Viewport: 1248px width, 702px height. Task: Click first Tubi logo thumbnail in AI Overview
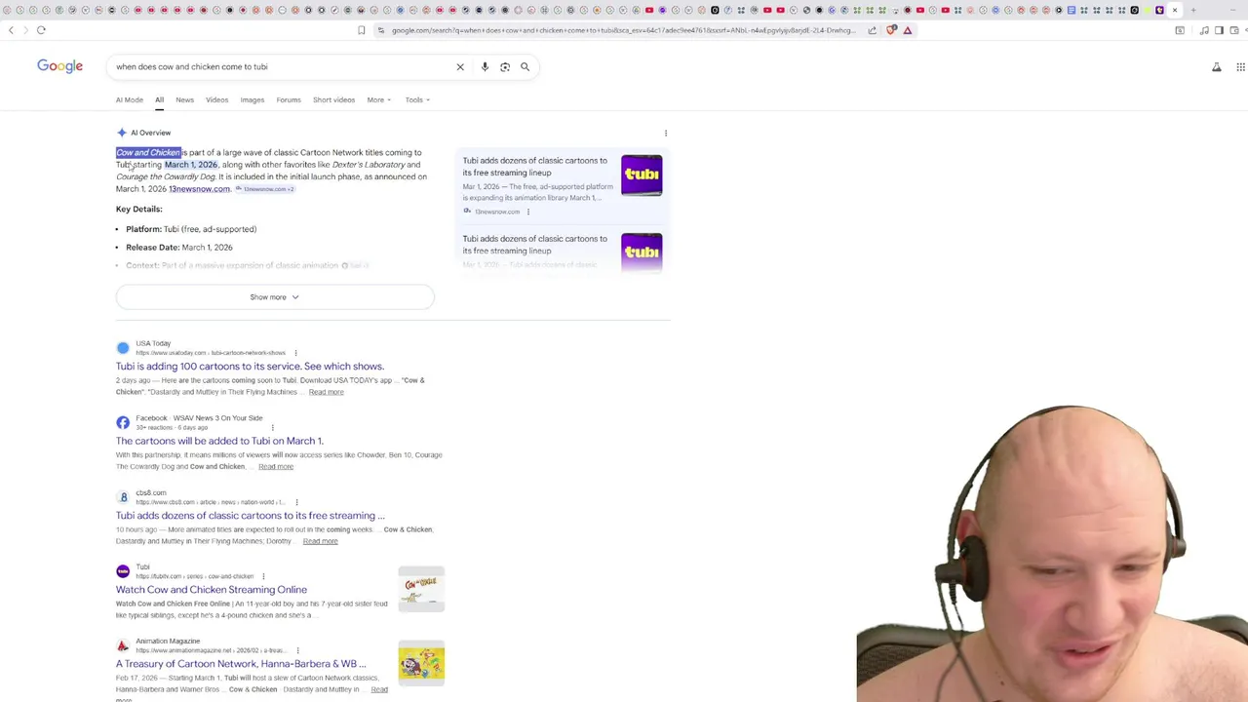642,175
